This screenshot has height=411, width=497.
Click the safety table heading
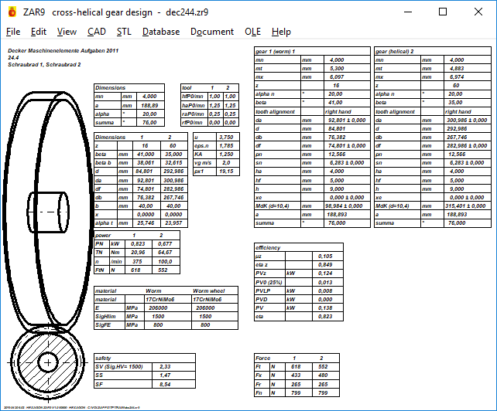click(104, 358)
